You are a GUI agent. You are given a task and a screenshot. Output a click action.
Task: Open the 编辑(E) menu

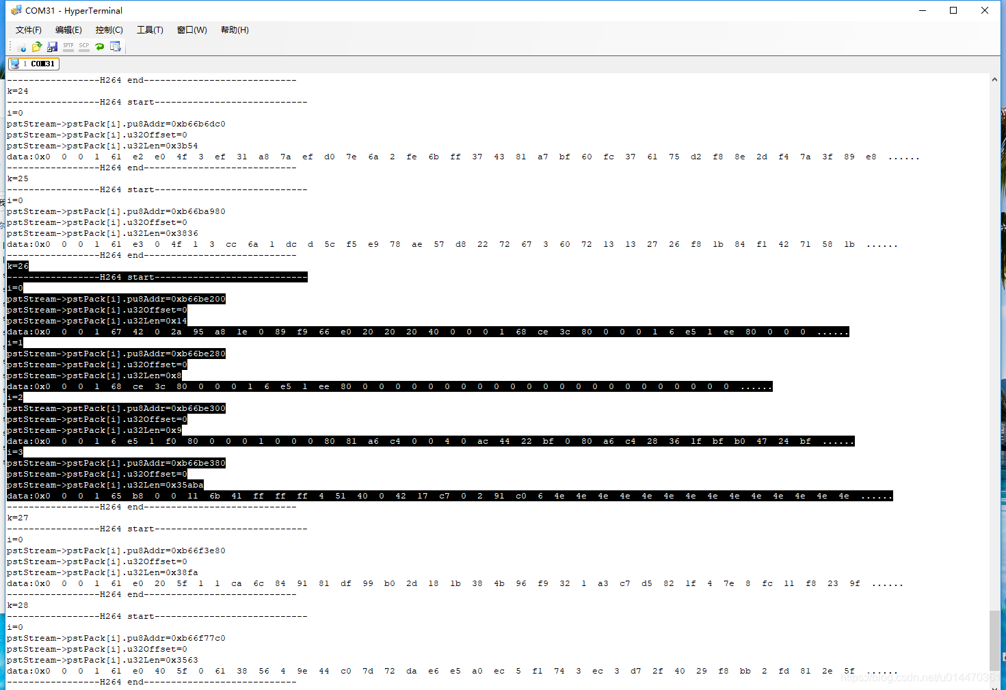click(68, 30)
